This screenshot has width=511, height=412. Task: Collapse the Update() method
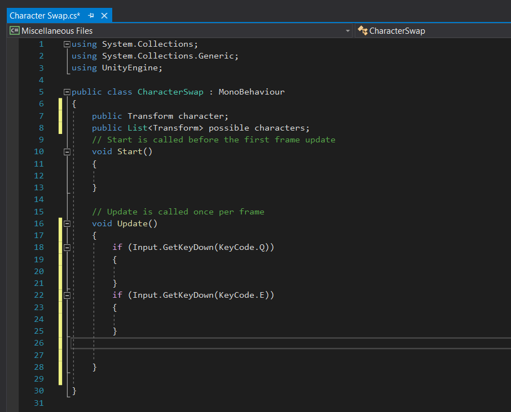[67, 223]
